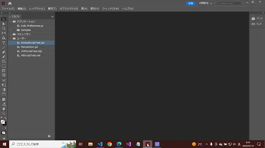This screenshot has height=148, width=265.
Task: Select the Rectangle Frame tool
Action: 4,62
